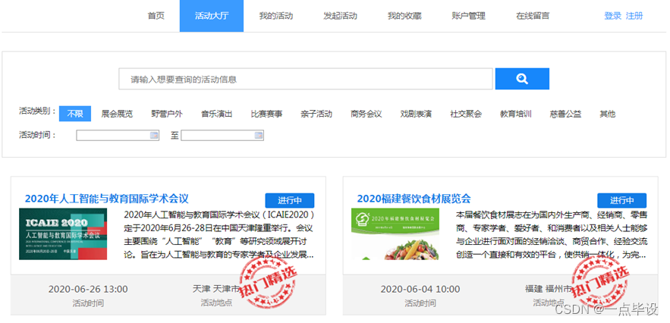Click the 本届餐饮食材展 description paragraph
The image size is (670, 323).
click(552, 234)
